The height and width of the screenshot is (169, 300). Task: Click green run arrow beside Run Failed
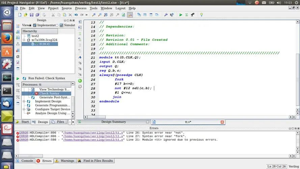(18, 78)
